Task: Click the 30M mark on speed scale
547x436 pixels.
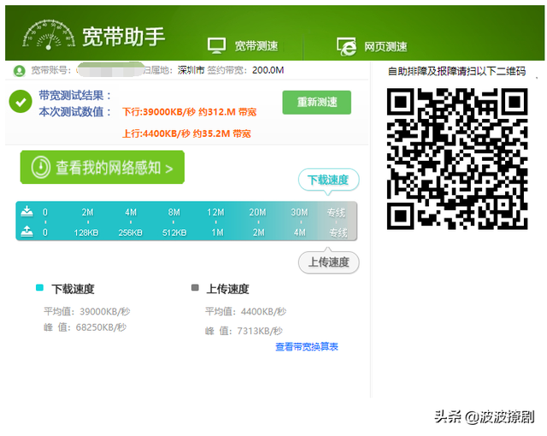Action: click(x=299, y=212)
